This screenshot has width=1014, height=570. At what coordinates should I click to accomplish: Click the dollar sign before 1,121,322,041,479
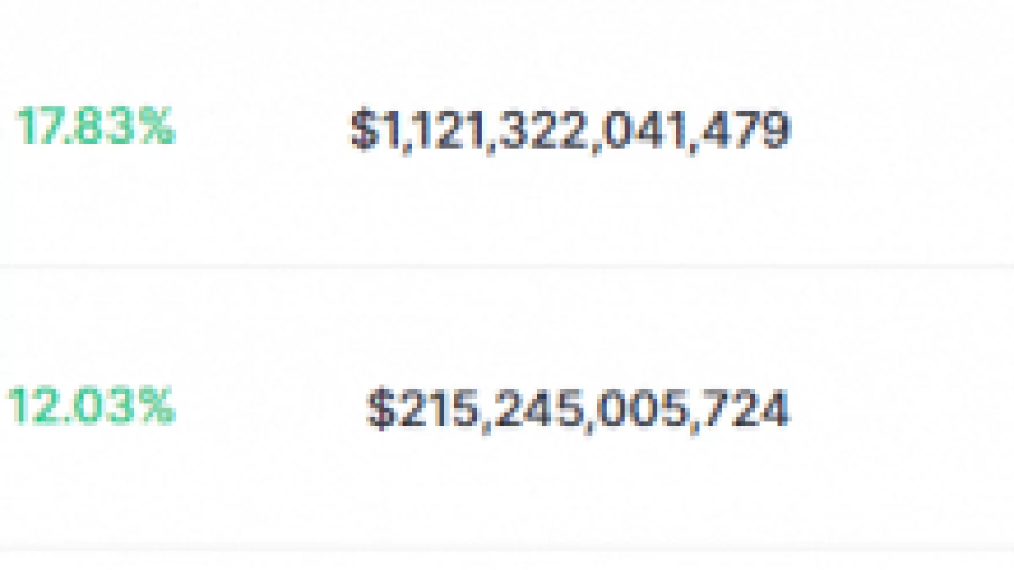coord(362,130)
